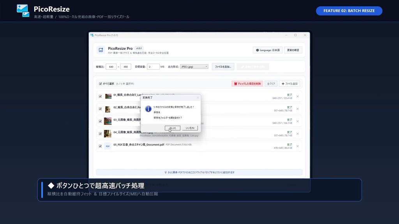Click はい(Y) in the dialog
The height and width of the screenshot is (224, 399).
[x=173, y=128]
